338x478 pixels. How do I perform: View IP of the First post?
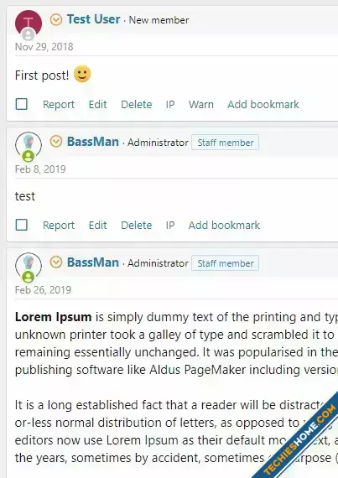tap(170, 104)
